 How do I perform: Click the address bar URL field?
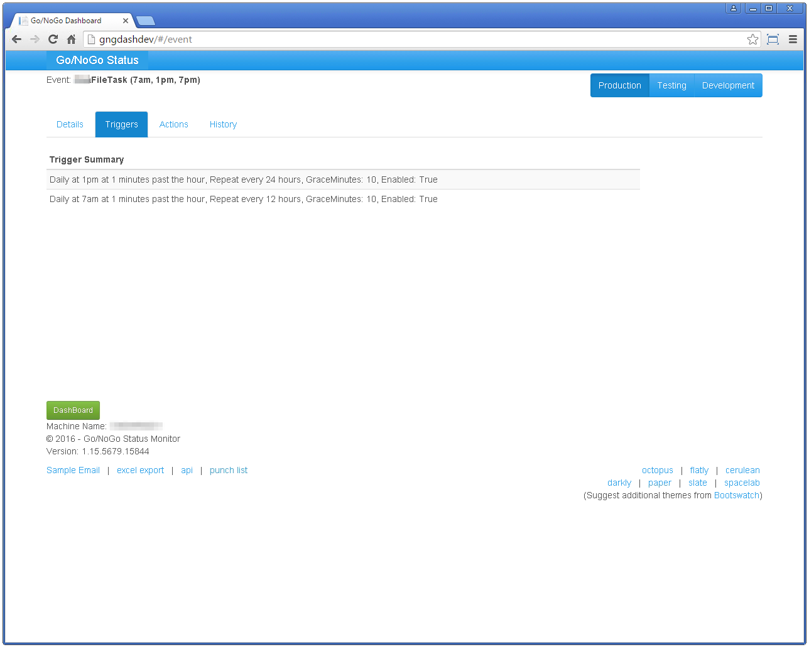coord(415,40)
